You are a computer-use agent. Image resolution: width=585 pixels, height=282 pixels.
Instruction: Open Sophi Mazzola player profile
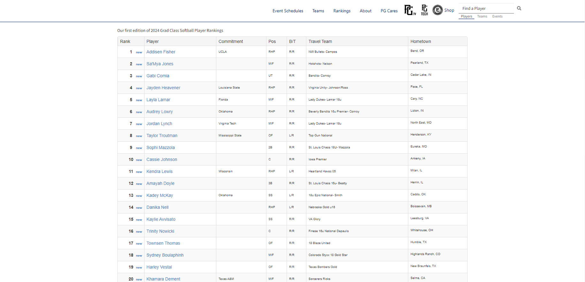coord(160,147)
